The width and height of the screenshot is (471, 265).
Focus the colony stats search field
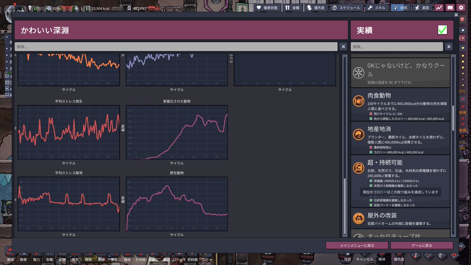coord(176,47)
